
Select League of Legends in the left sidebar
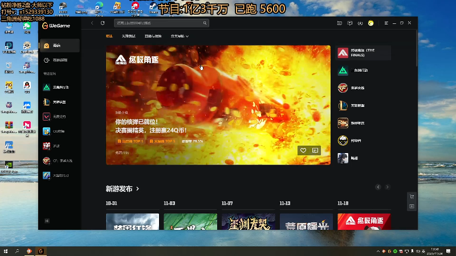[60, 102]
